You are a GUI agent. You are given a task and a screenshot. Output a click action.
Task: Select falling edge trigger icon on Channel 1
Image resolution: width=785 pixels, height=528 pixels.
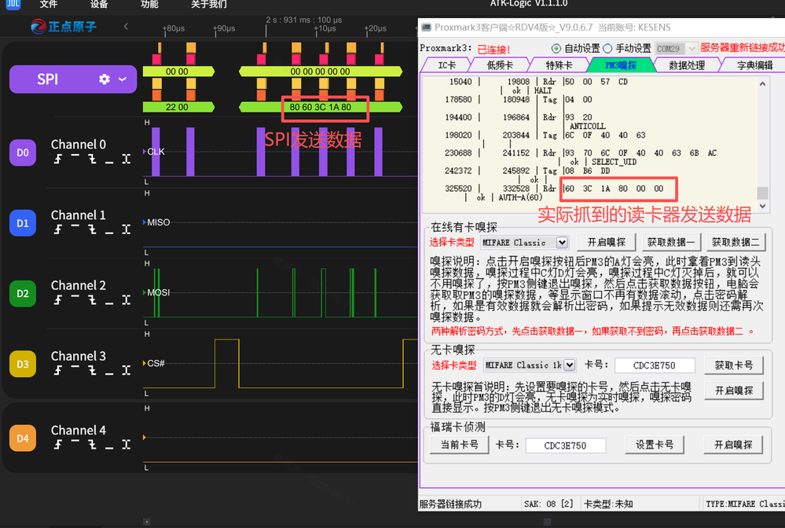[x=94, y=230]
